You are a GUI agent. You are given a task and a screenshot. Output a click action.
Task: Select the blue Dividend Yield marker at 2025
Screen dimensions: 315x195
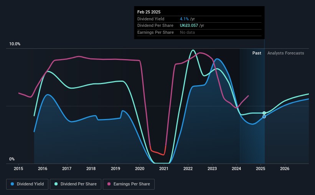tap(264, 117)
